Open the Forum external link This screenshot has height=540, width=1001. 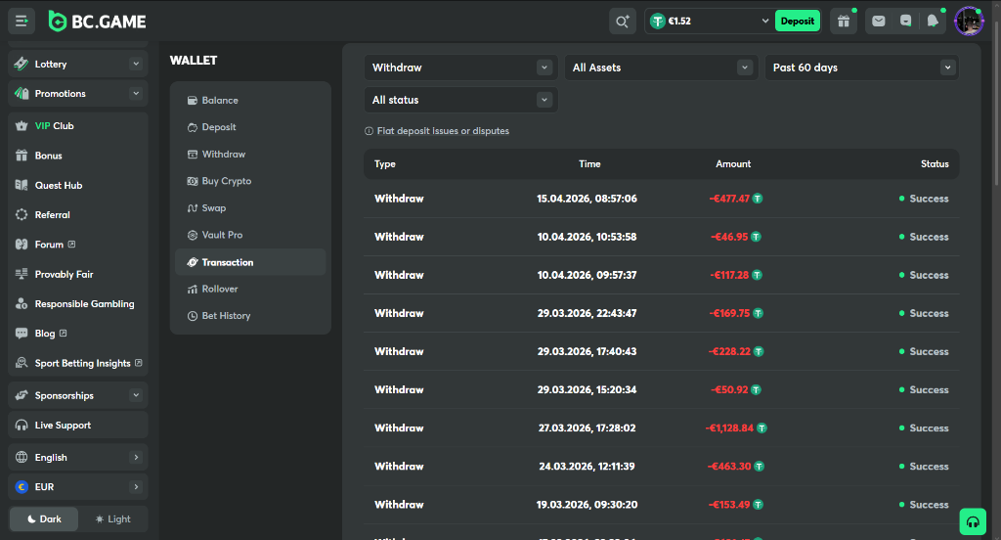tap(78, 245)
